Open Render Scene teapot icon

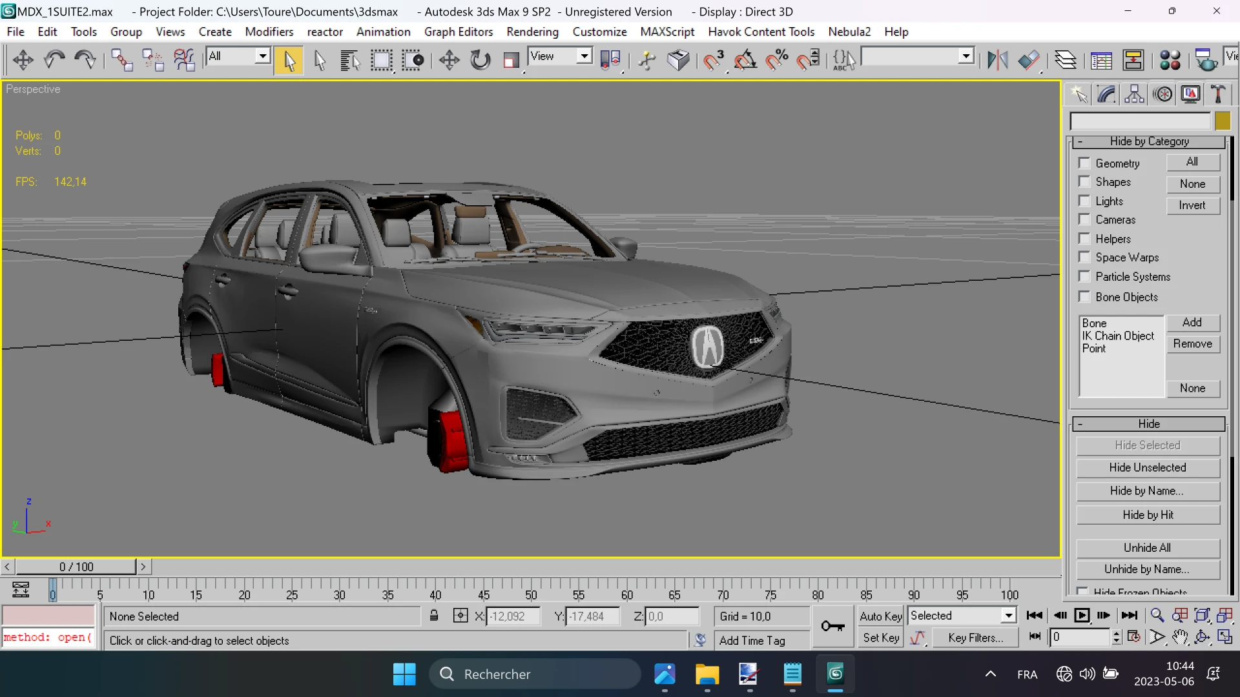point(1205,60)
